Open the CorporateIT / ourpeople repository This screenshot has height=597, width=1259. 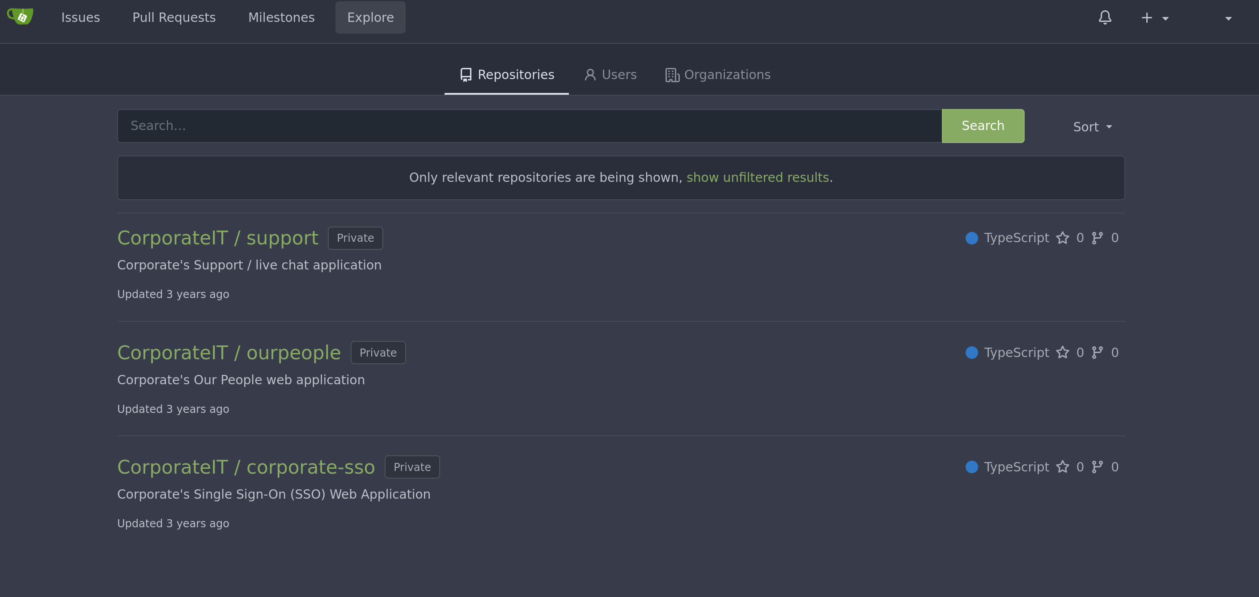[x=229, y=353]
